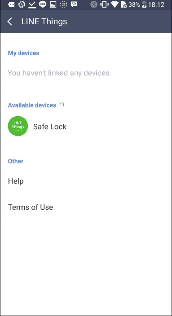
Task: Tap the BlackBerry Messenger notification icon
Action: pyautogui.click(x=74, y=4)
